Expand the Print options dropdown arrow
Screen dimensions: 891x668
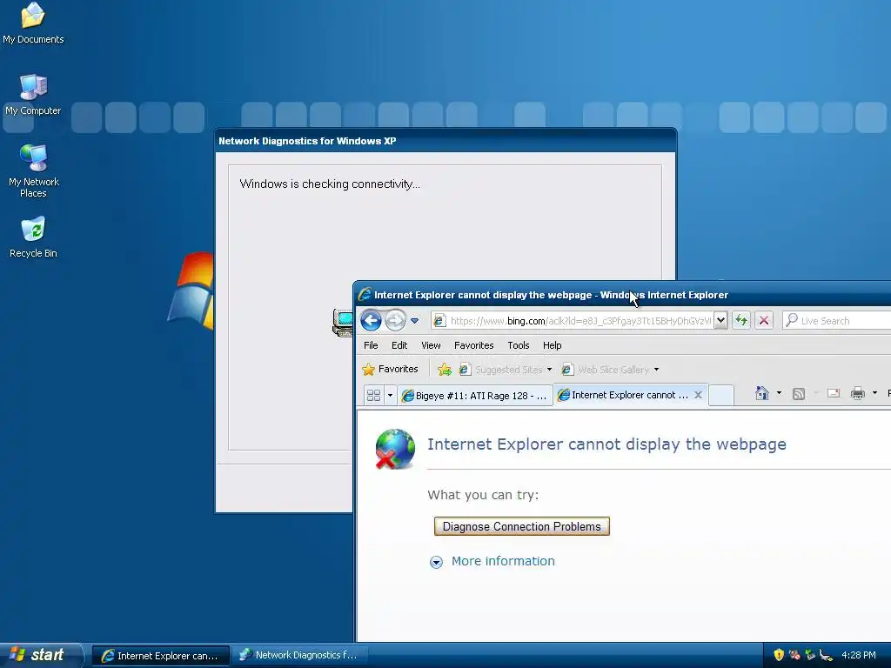(x=874, y=393)
